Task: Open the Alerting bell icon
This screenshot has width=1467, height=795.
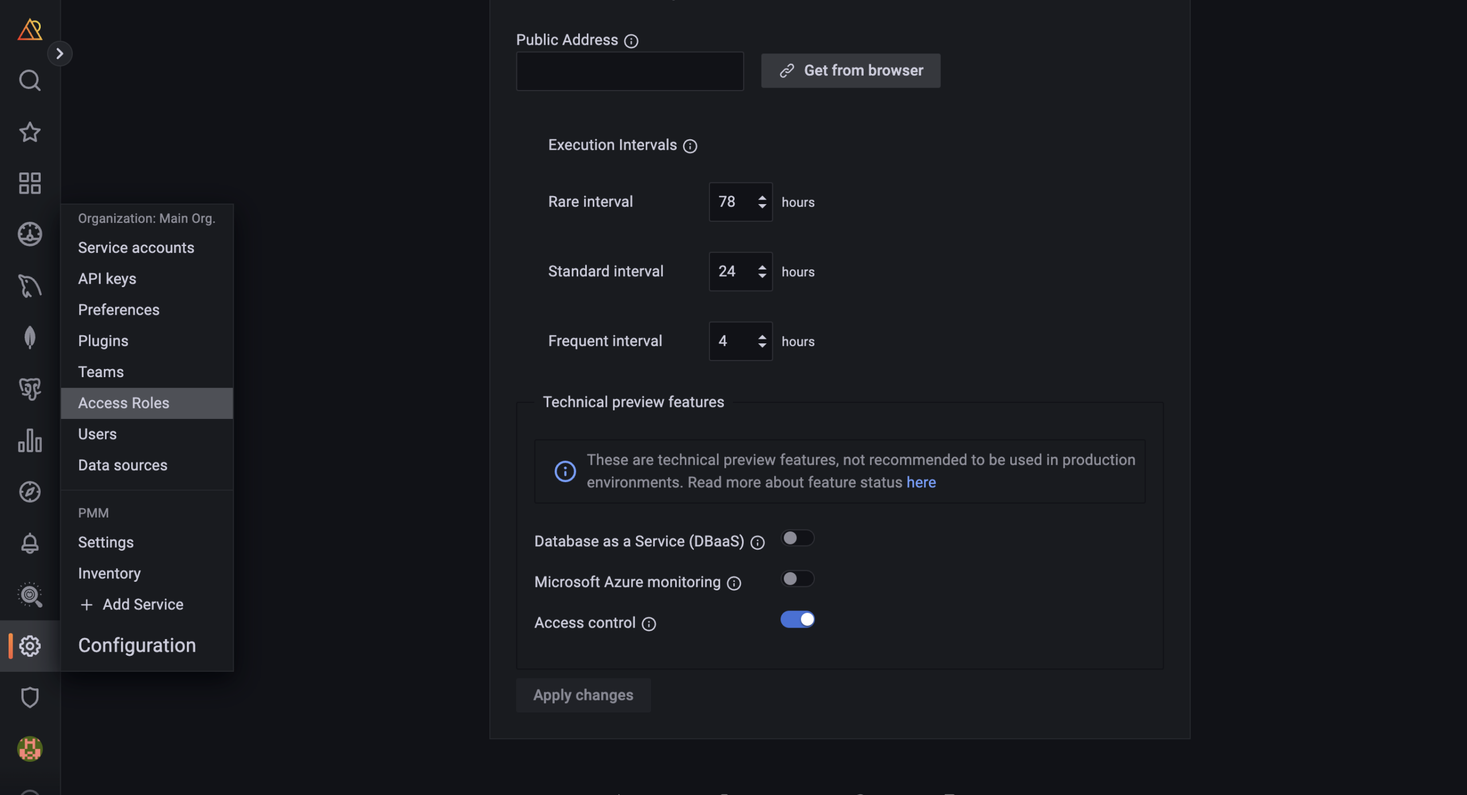Action: 29,543
